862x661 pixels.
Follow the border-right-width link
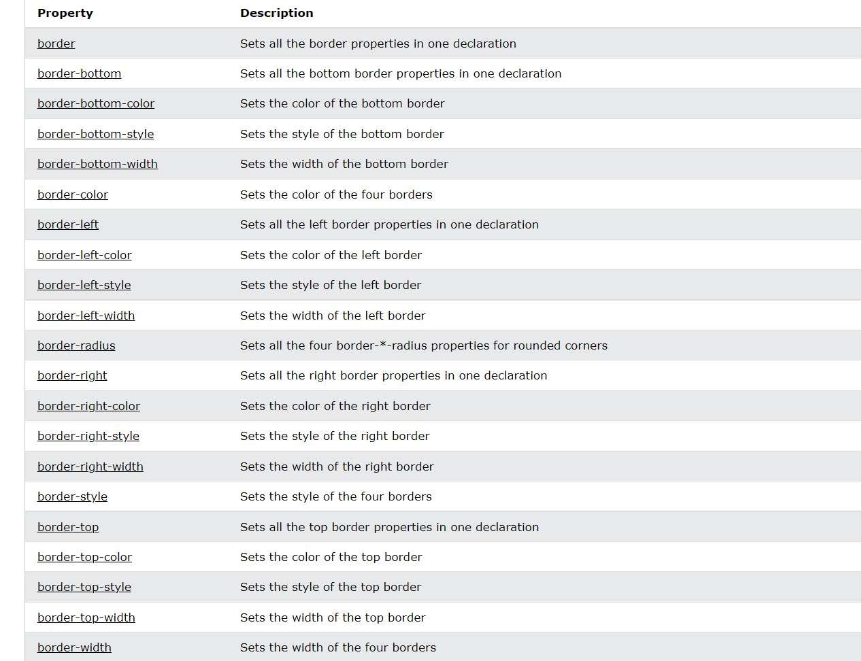pos(90,467)
